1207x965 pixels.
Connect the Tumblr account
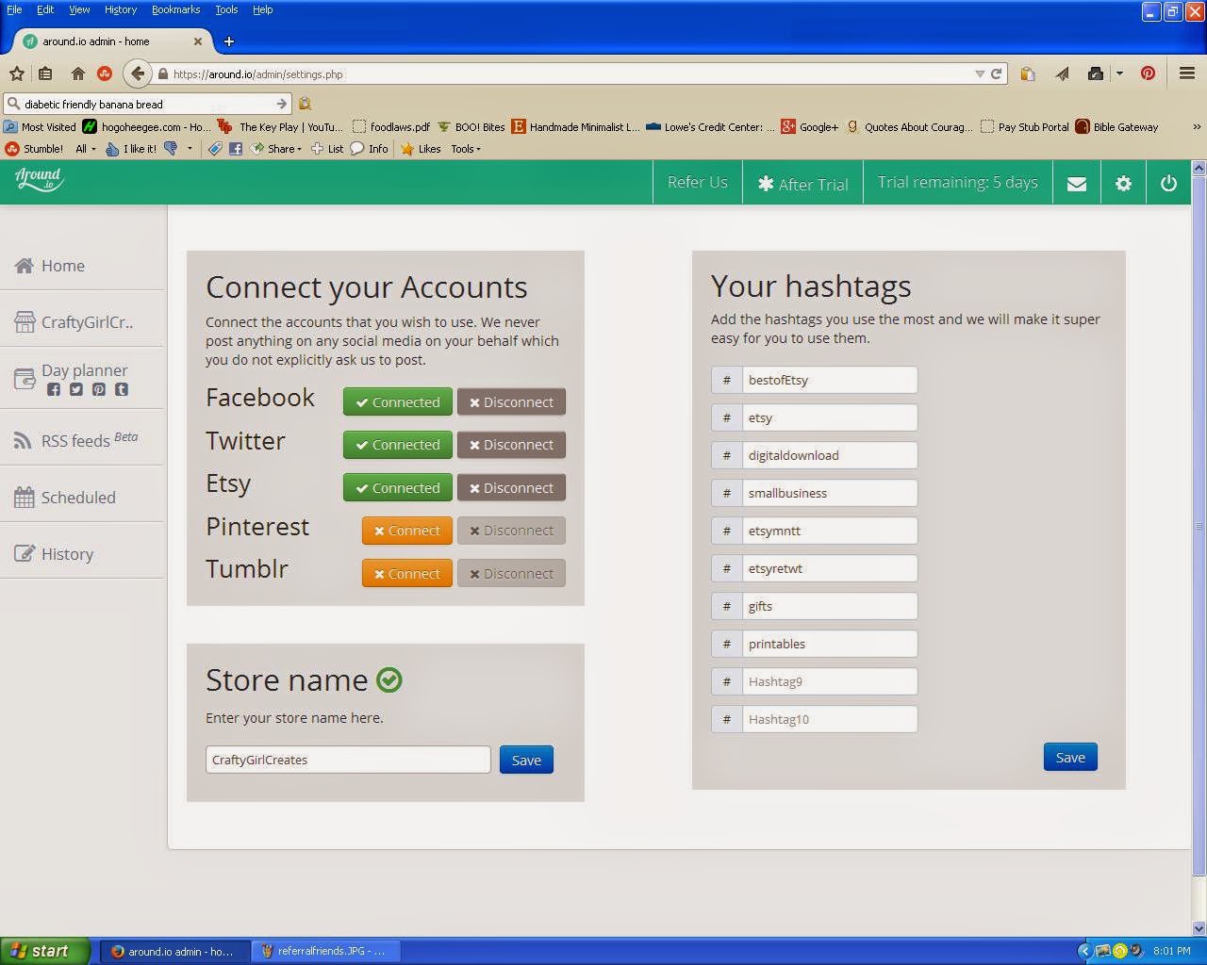click(407, 573)
